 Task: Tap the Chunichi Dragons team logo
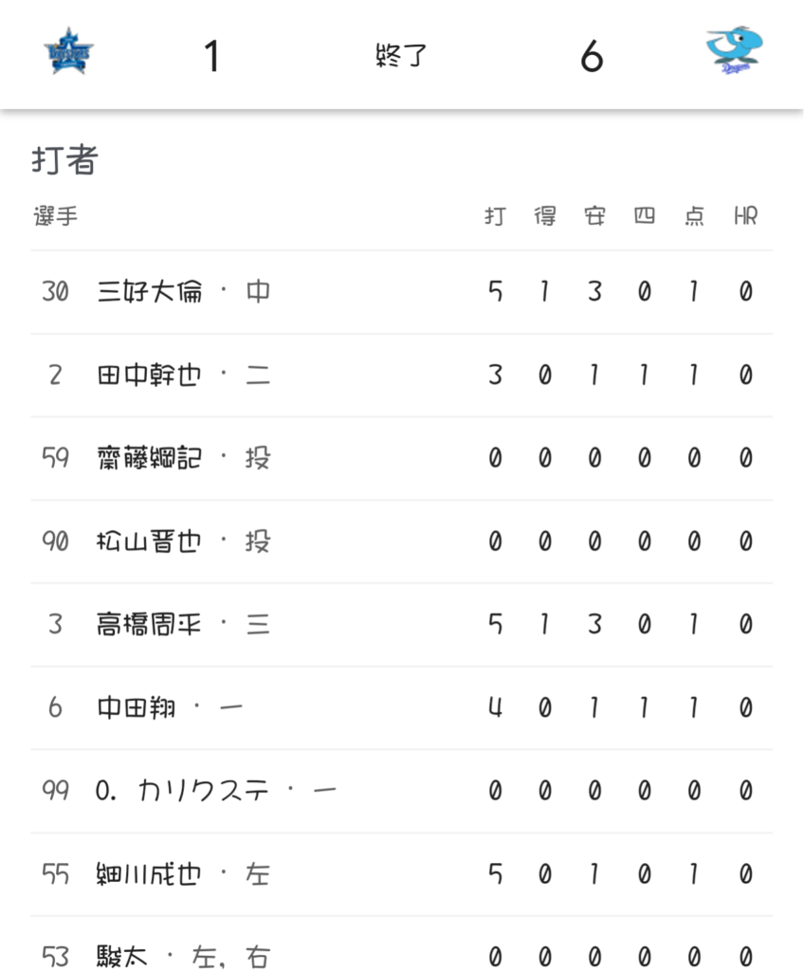[x=735, y=52]
